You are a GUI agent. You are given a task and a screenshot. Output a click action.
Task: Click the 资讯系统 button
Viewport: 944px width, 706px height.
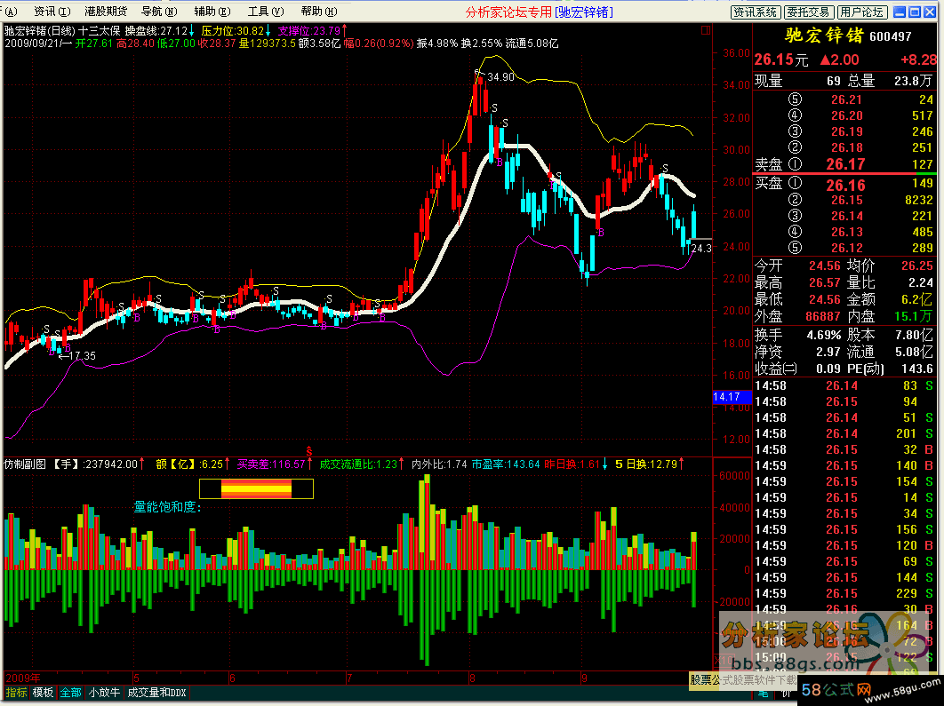[x=756, y=12]
